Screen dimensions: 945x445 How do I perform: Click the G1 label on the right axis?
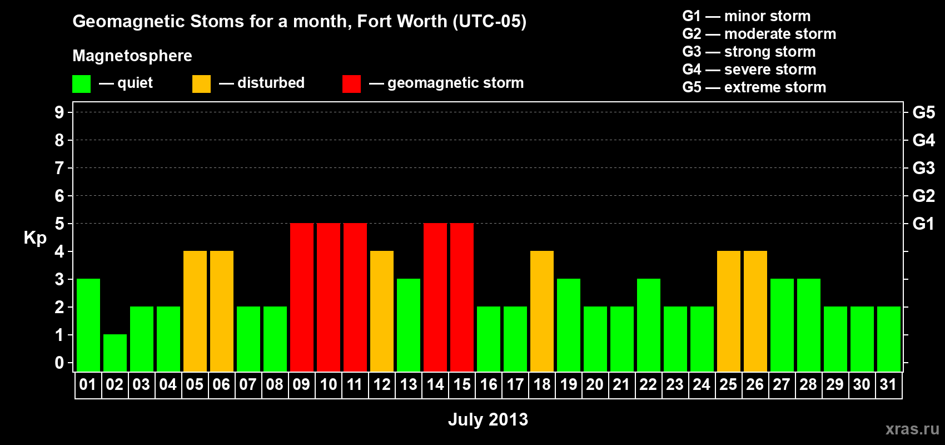coord(924,224)
